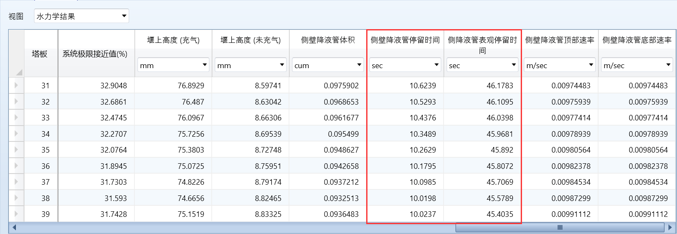This screenshot has height=234, width=677.
Task: Open the 视图 dropdown showing 水力学结果
Action: pos(124,16)
